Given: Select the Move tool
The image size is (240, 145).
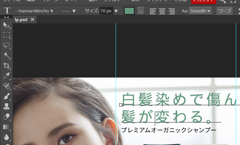Looking at the screenshot, I should point(7,25).
